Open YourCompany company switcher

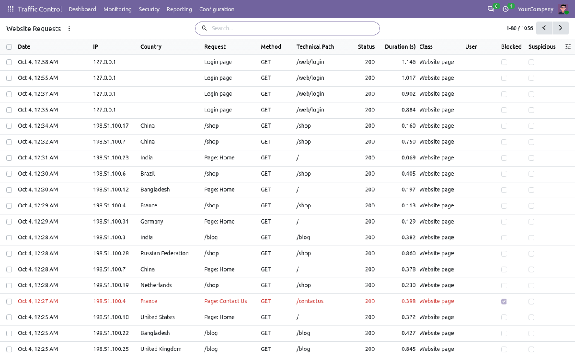536,9
